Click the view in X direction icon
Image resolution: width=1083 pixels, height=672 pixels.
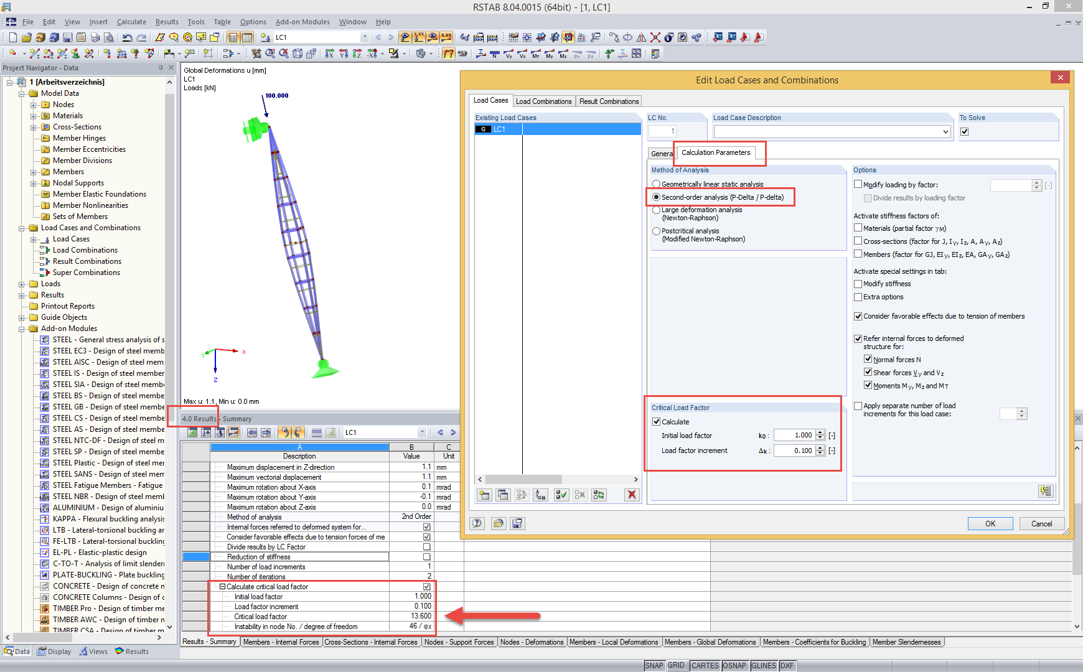click(330, 54)
